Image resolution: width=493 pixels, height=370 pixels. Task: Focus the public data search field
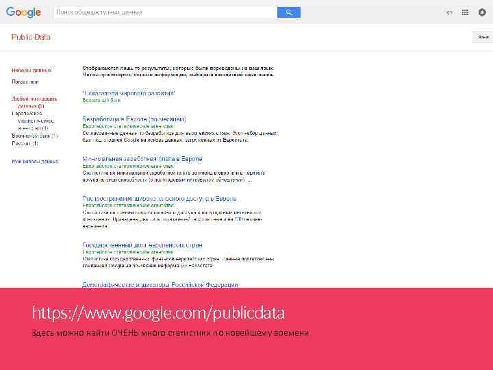(x=165, y=12)
